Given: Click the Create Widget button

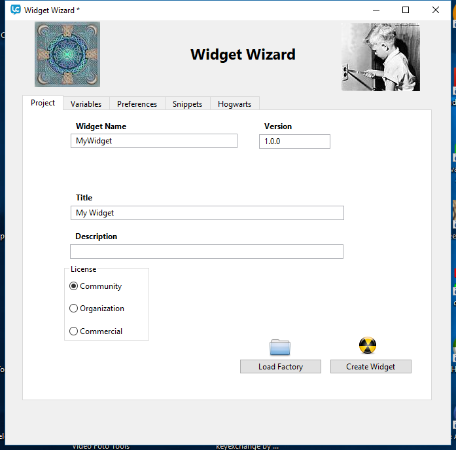Looking at the screenshot, I should coord(371,366).
